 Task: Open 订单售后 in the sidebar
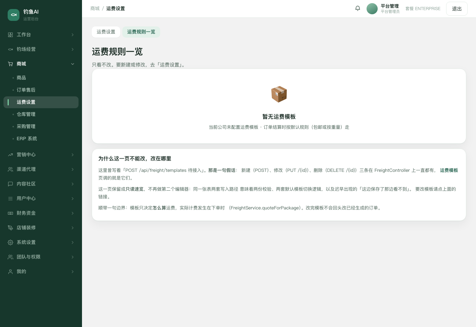(x=41, y=90)
